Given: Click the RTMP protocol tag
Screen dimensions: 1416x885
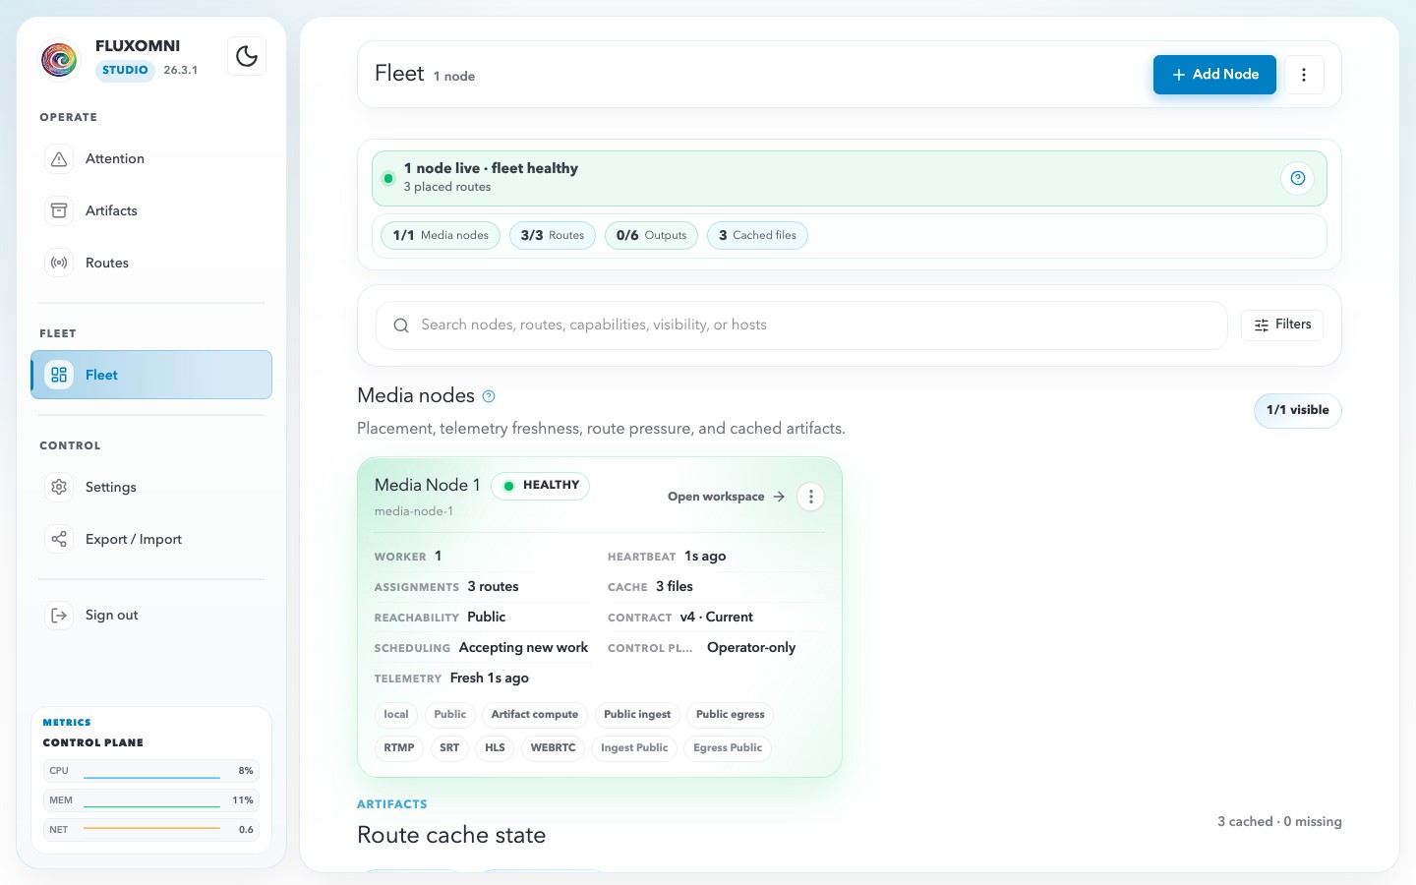Looking at the screenshot, I should pyautogui.click(x=399, y=748).
